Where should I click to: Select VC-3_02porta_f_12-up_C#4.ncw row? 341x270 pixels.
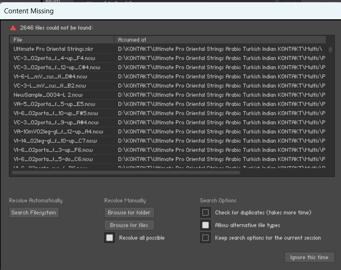168,67
